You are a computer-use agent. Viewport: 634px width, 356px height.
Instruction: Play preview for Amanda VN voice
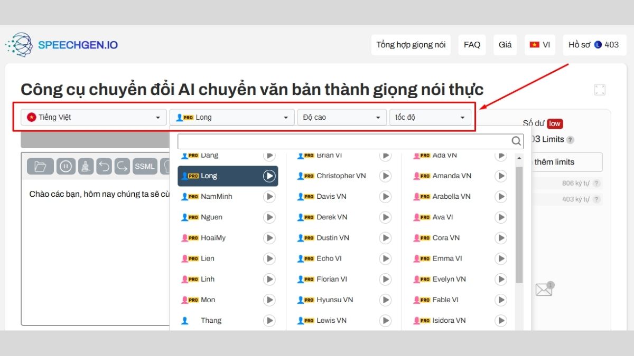tap(501, 176)
